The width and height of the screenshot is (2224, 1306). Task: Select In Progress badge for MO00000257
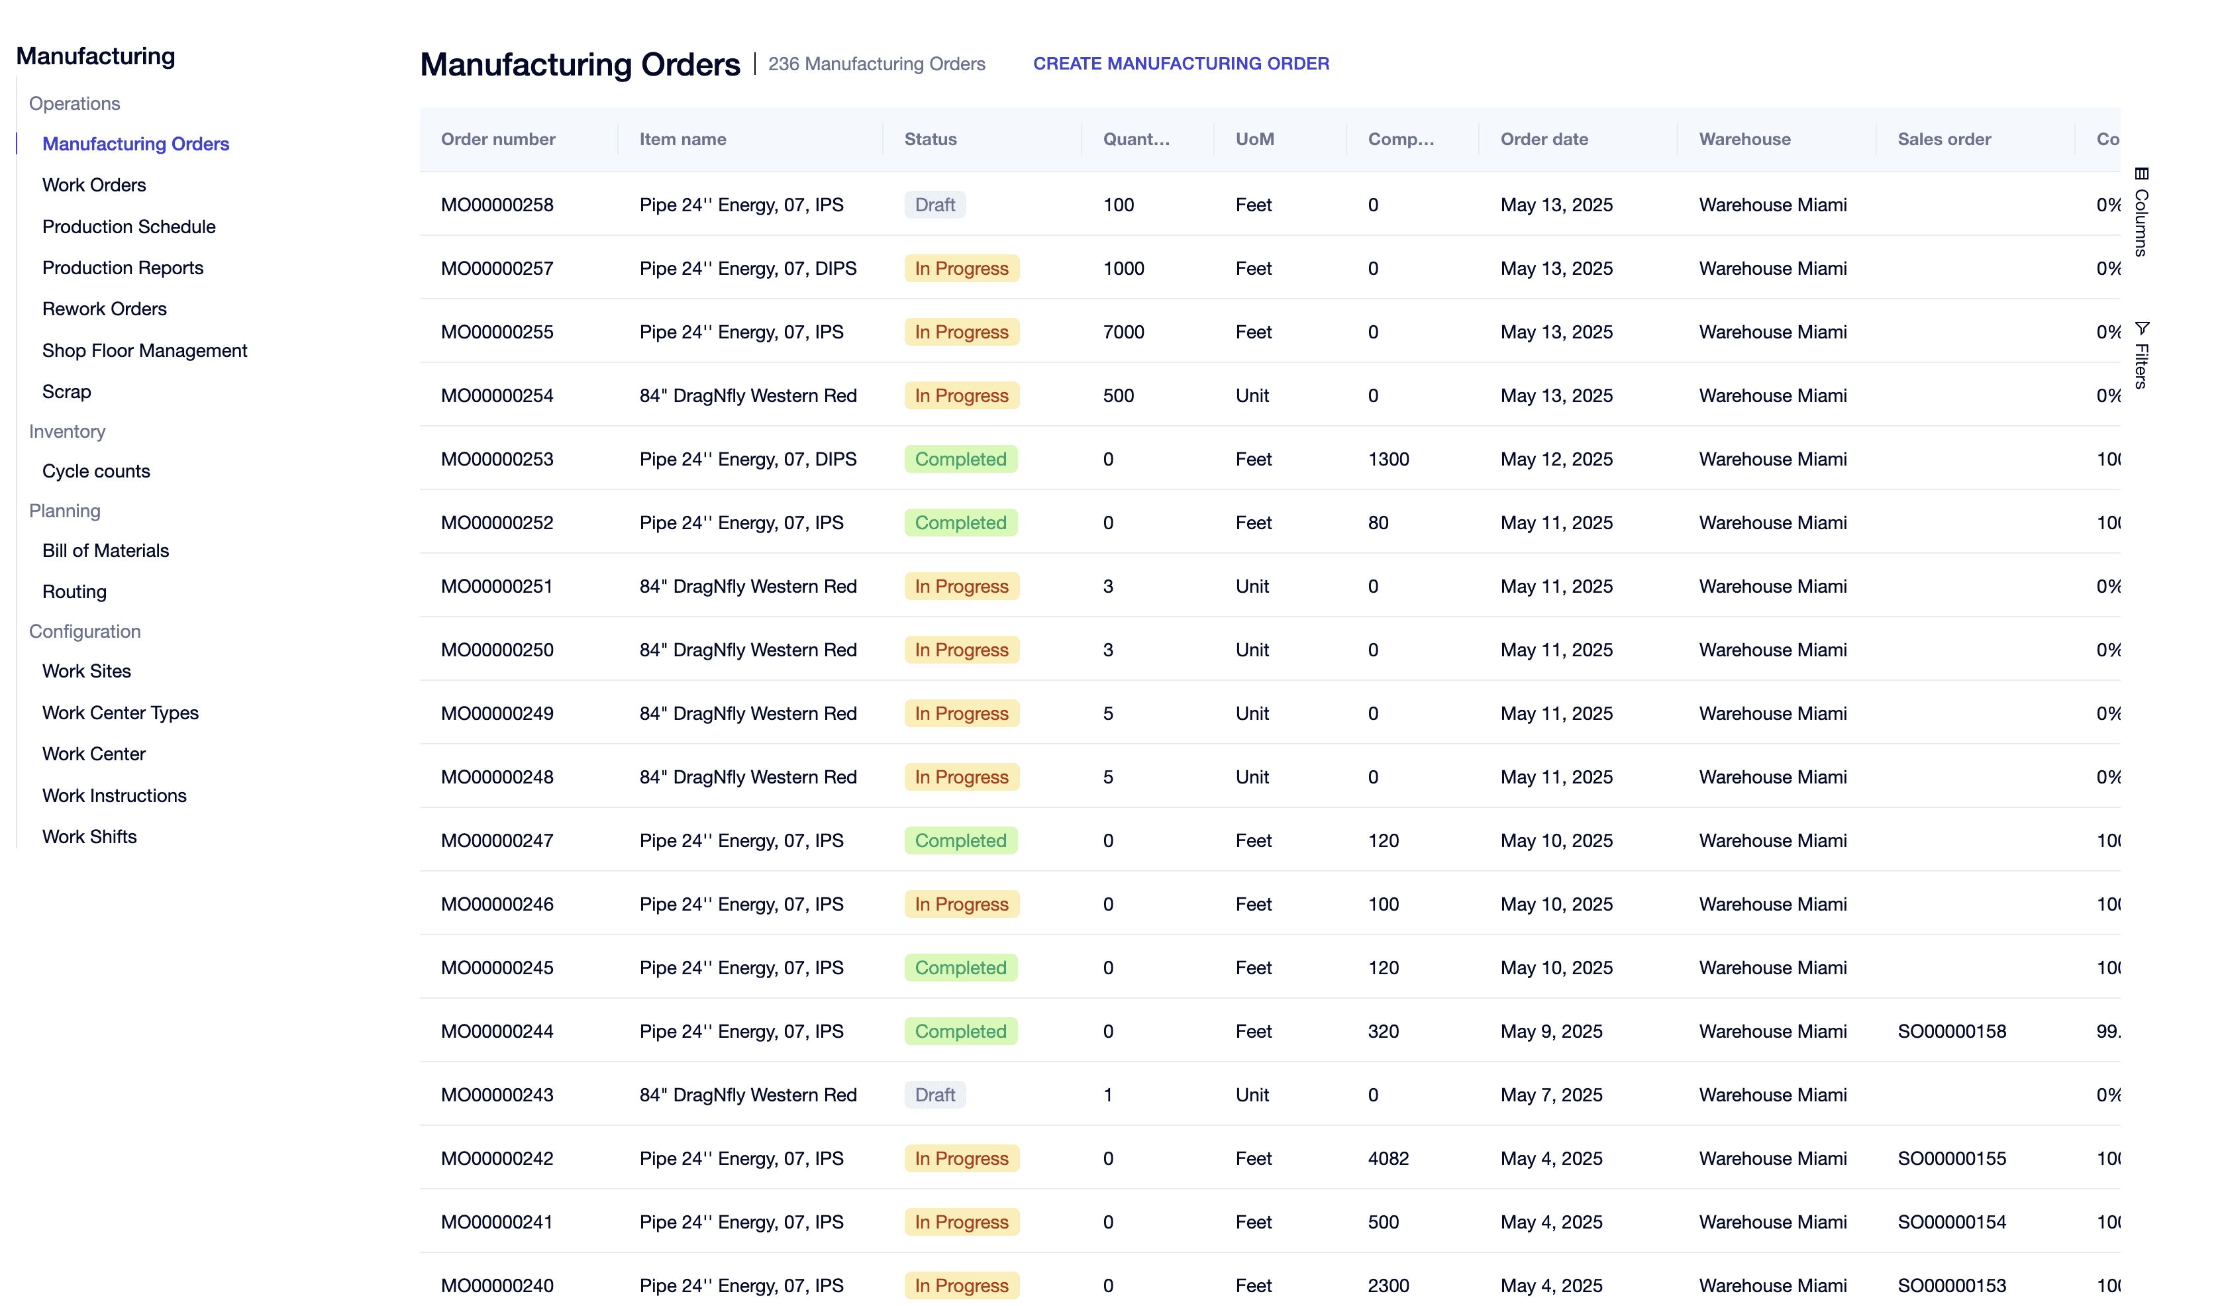point(961,268)
